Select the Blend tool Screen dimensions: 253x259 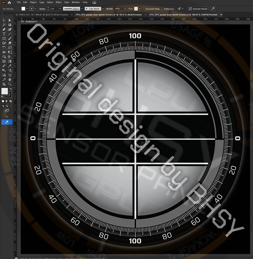[x=4, y=70]
